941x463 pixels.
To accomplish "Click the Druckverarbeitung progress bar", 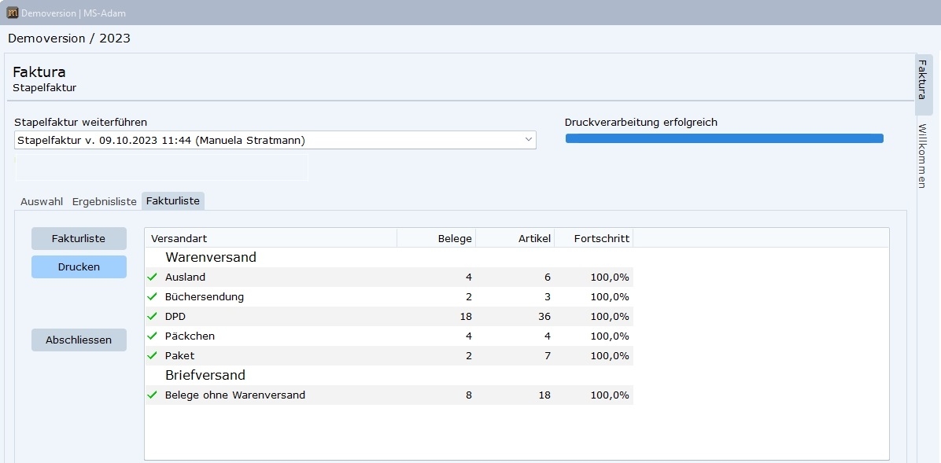I will pyautogui.click(x=724, y=138).
